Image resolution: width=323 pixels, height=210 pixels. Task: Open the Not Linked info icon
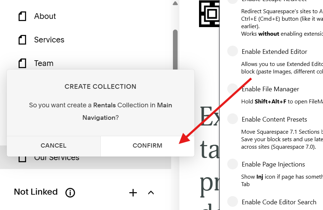[70, 193]
